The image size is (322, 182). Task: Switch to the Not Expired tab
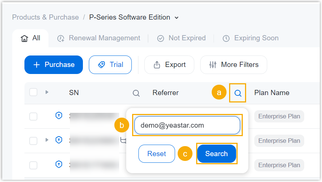181,38
